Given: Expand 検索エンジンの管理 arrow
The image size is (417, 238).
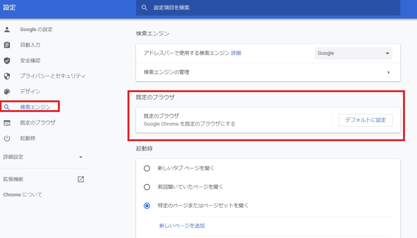Looking at the screenshot, I should [x=389, y=72].
